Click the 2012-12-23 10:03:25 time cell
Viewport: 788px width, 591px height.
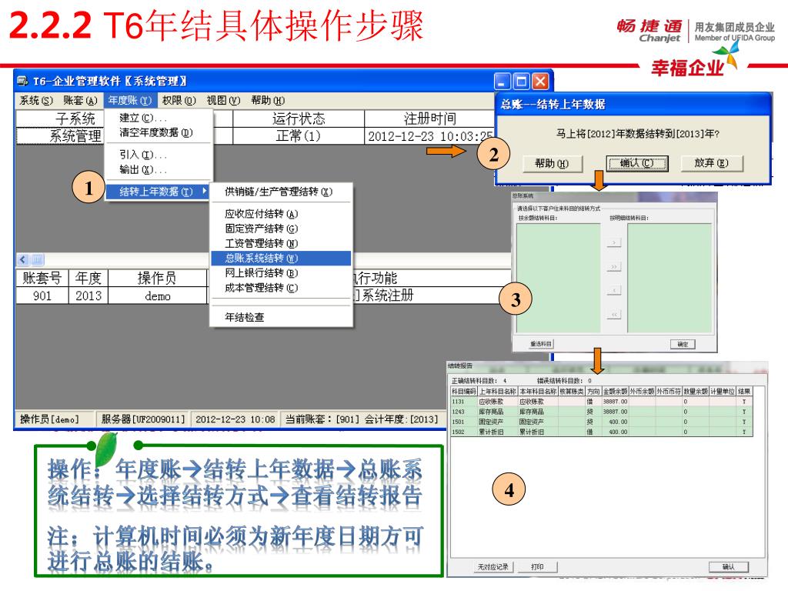(429, 136)
